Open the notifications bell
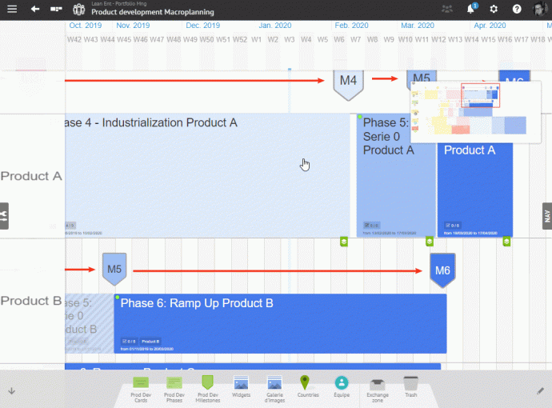Screen dimensions: 552x408 click(x=471, y=9)
